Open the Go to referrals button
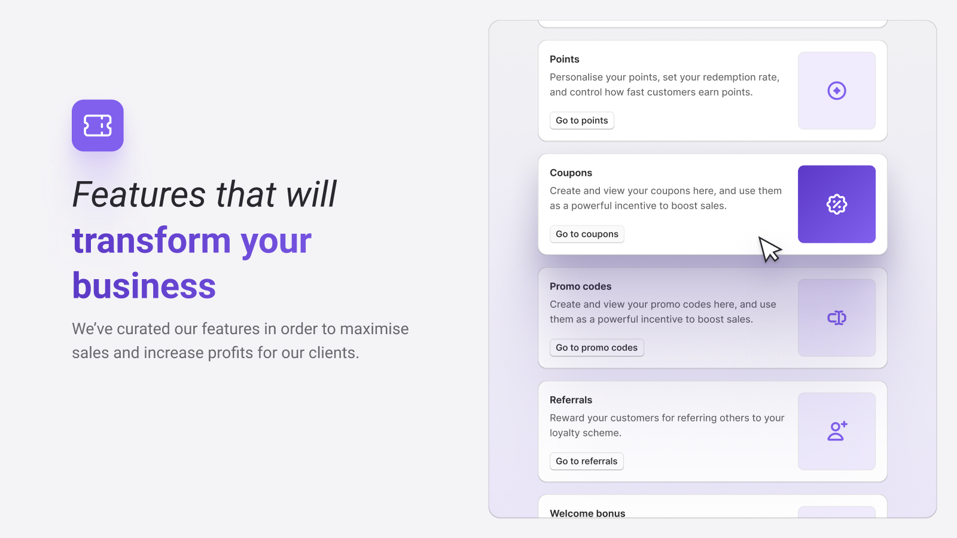 (587, 461)
